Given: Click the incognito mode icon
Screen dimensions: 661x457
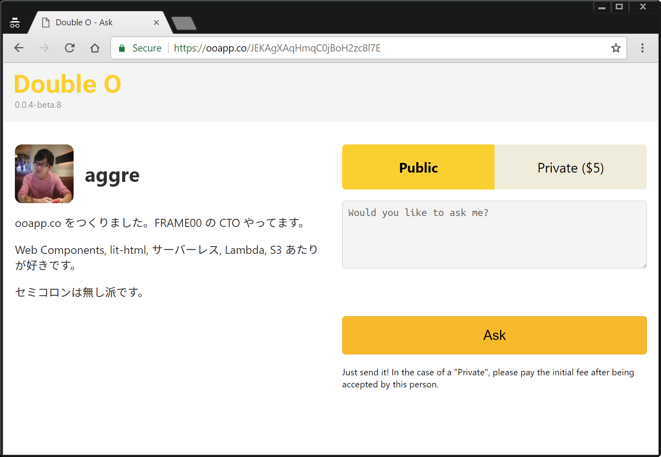Looking at the screenshot, I should 15,23.
